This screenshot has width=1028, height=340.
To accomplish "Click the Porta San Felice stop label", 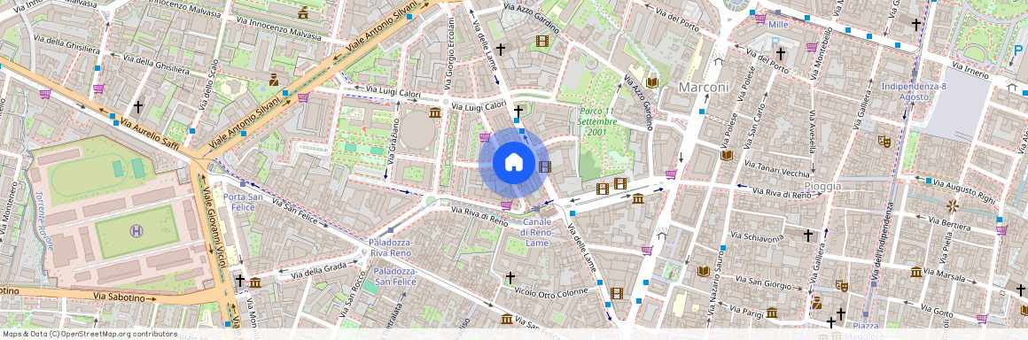I will pyautogui.click(x=243, y=202).
